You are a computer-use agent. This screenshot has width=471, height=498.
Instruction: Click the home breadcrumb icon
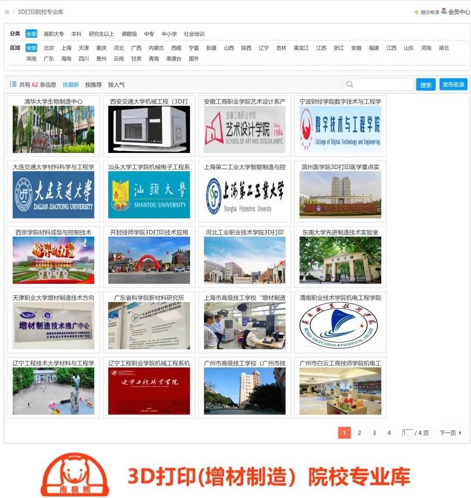(x=7, y=13)
